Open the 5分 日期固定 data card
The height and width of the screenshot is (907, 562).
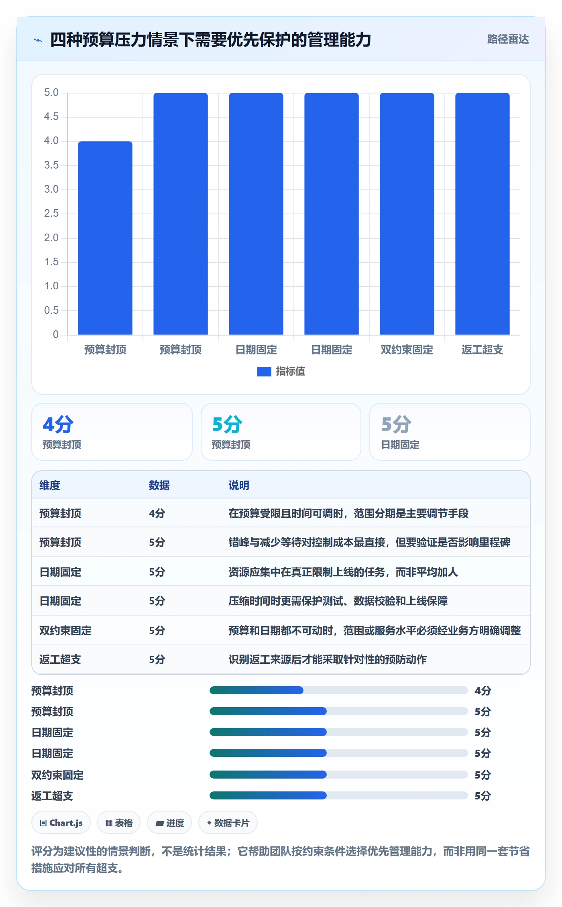click(450, 432)
